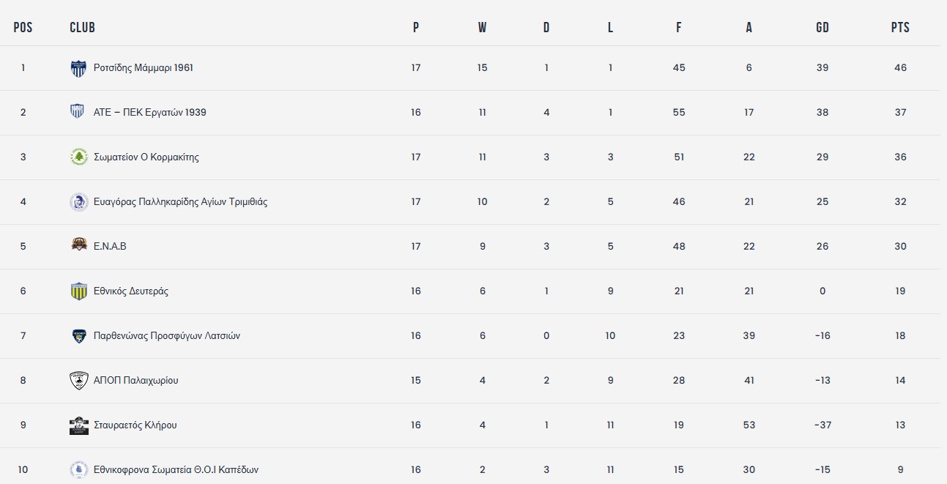Open Ευαγόρας Παλληκαρίδης Αγίων Τριμιθιάς team name

180,202
